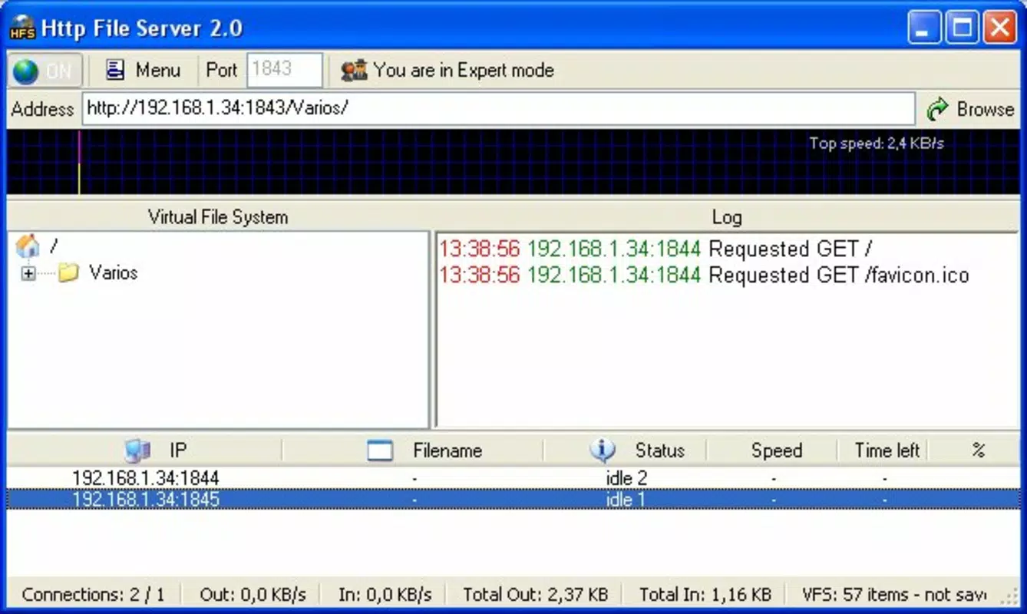
Task: Select connection row 192.168.1.34:1845
Action: pyautogui.click(x=513, y=500)
